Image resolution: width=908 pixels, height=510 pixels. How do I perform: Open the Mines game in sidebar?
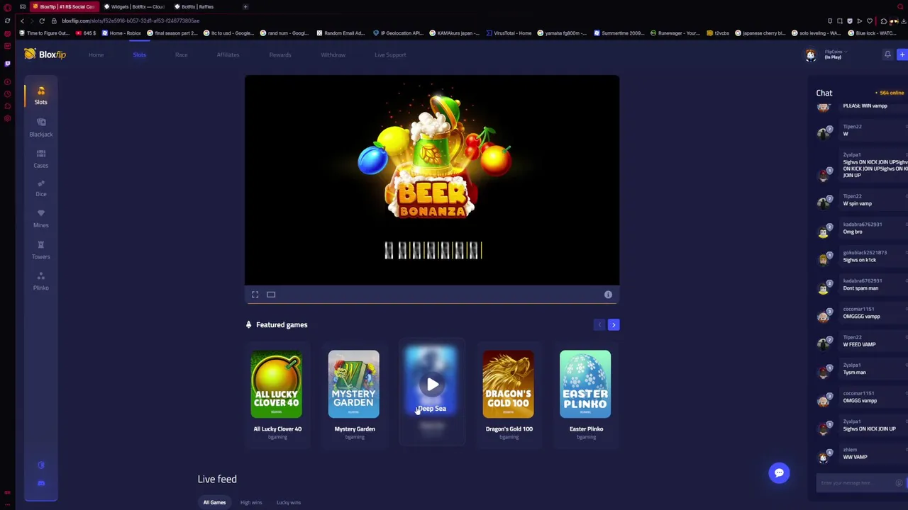(40, 219)
